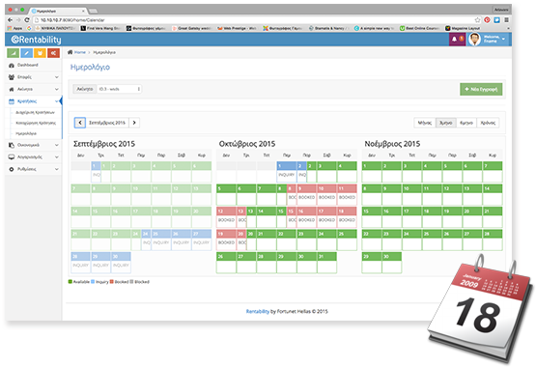Switch to the 6μηνο half-year view
The height and width of the screenshot is (367, 536).
[x=466, y=123]
